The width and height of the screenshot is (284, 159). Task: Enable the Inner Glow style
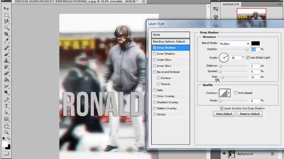click(154, 66)
